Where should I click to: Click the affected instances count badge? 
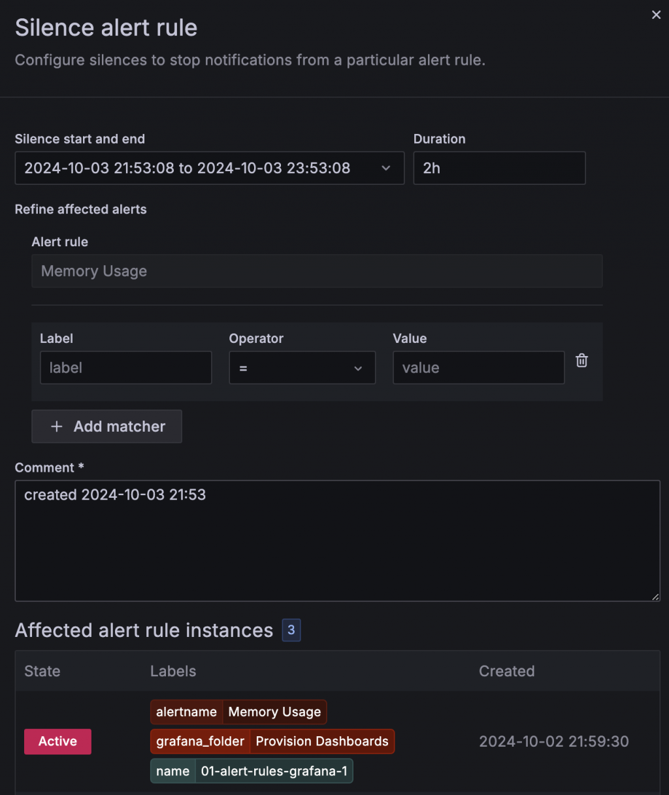coord(291,630)
